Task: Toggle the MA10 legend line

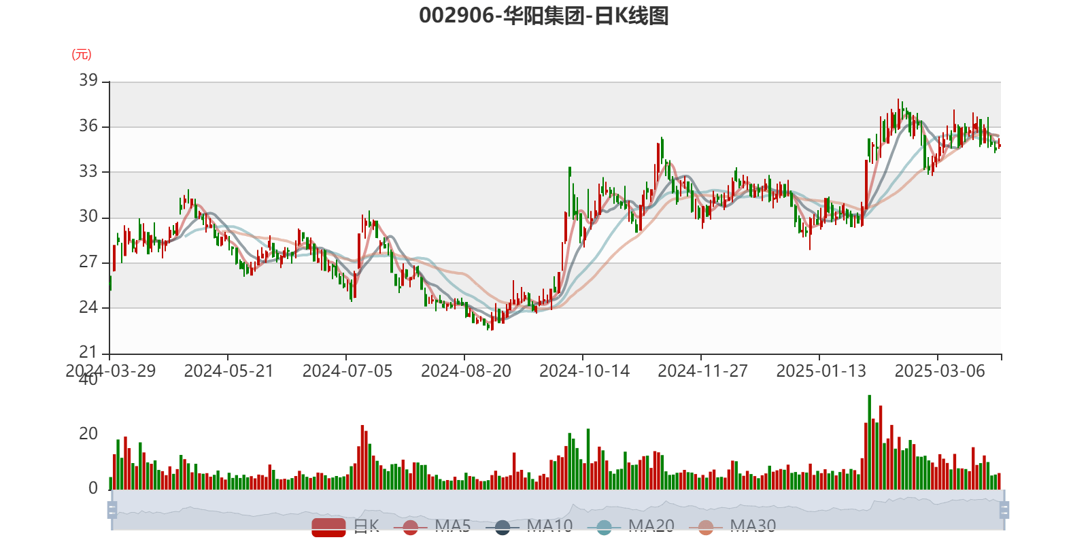Action: [x=529, y=526]
